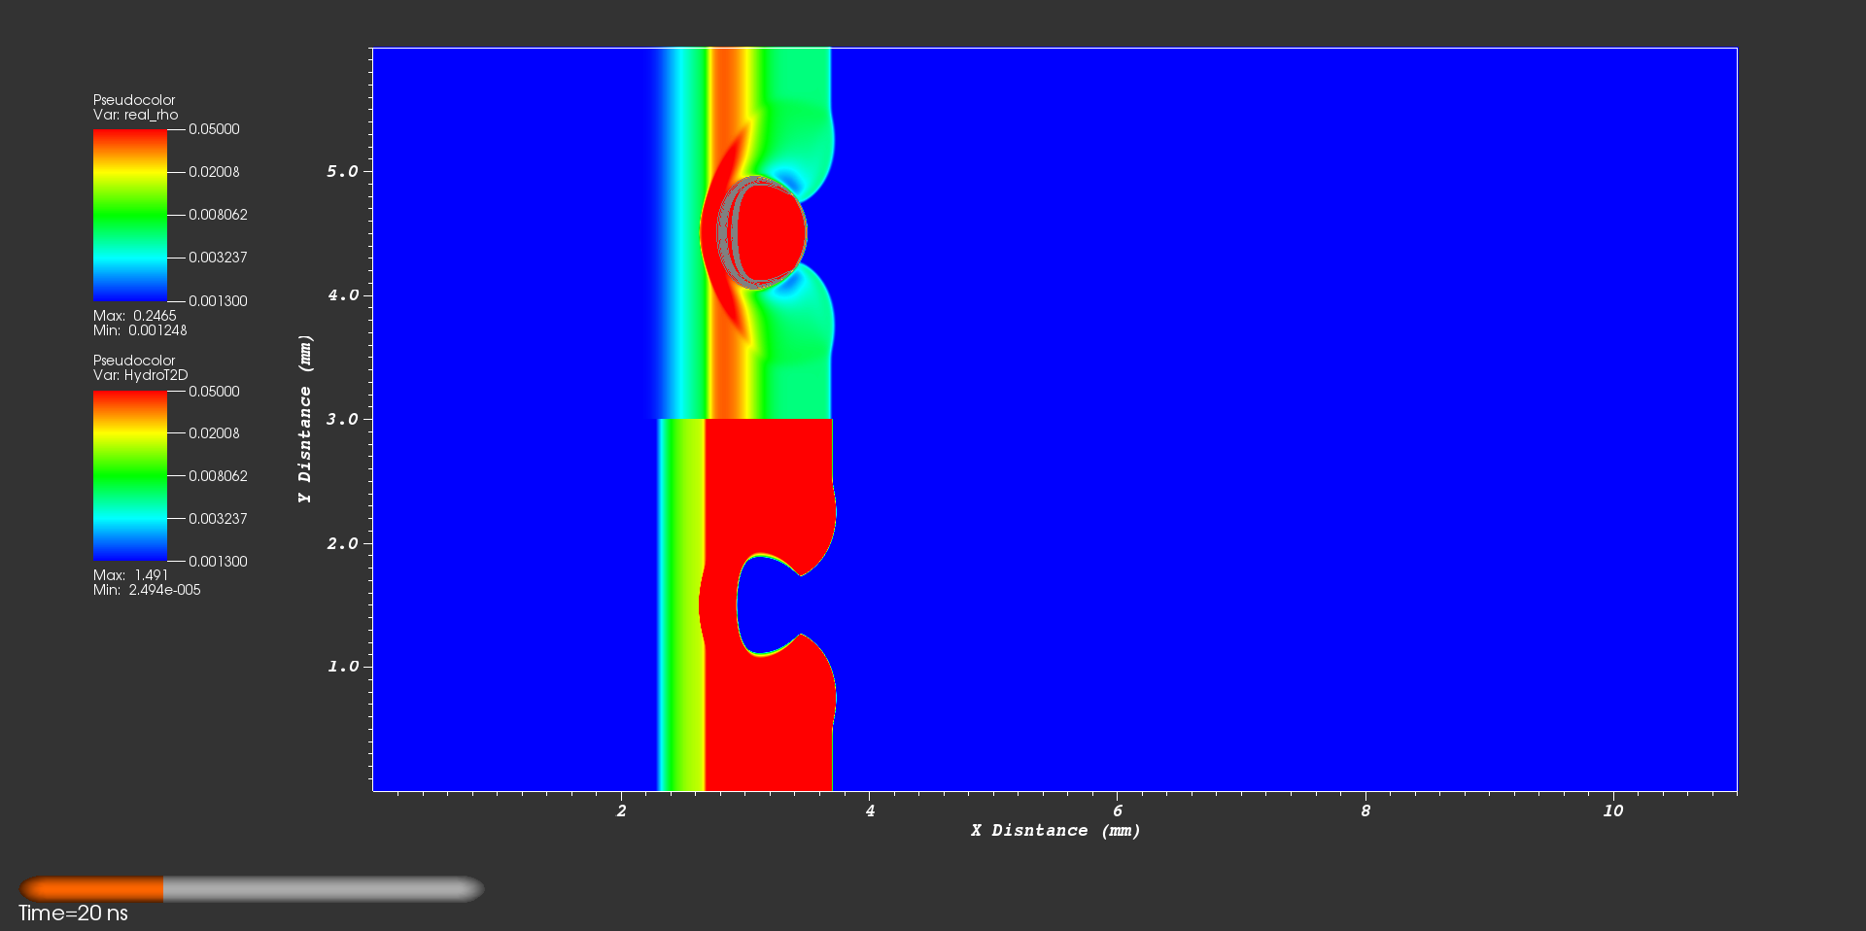Click the 'Time=20 ns' label

point(73,914)
